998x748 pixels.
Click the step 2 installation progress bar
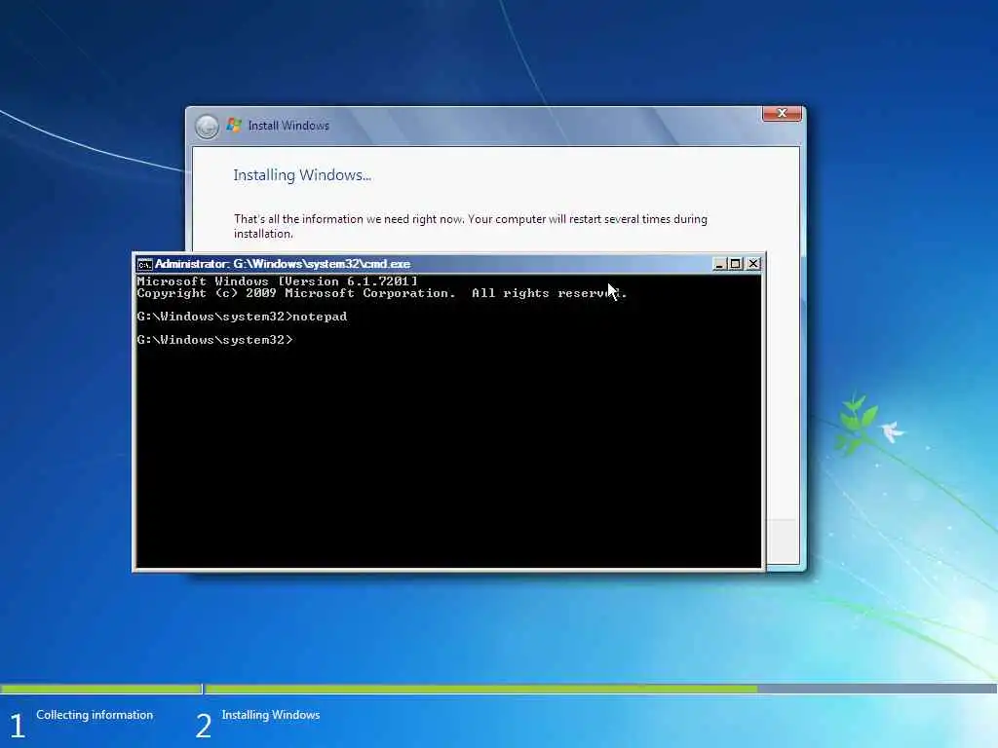coord(600,689)
